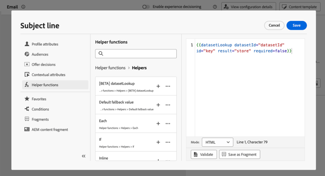Open the Mode HTML dropdown
Viewport: 325px width, 176px height.
[x=218, y=142]
